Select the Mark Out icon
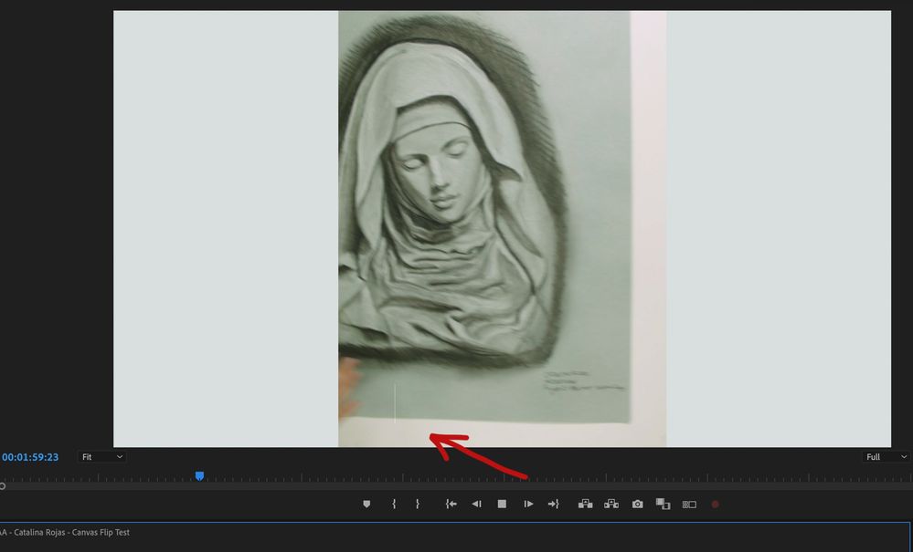Viewport: 913px width, 552px height. [419, 503]
